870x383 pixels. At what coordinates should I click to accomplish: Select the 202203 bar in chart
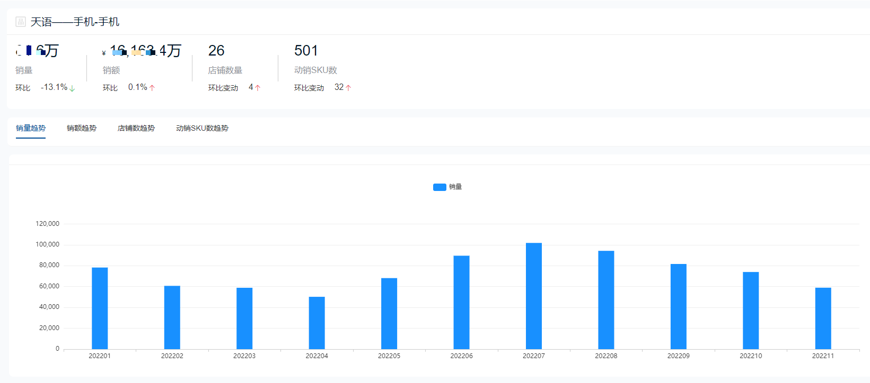244,318
